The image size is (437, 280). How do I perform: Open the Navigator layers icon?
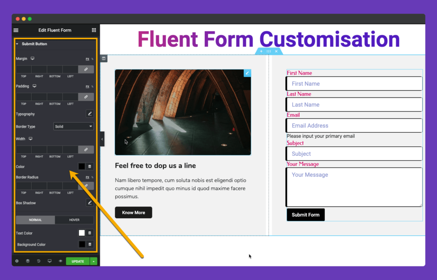(28, 261)
